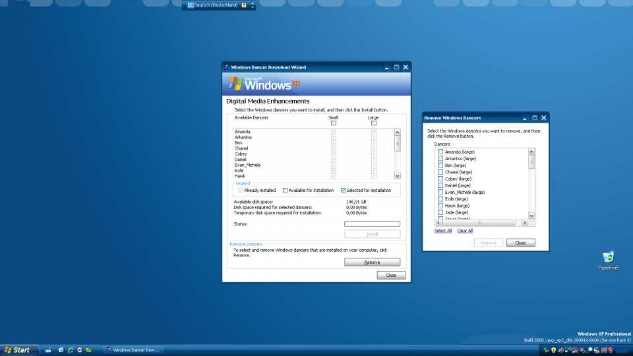Image resolution: width=633 pixels, height=356 pixels.
Task: Click the green quick launch icon after Media Player
Action: (88, 350)
